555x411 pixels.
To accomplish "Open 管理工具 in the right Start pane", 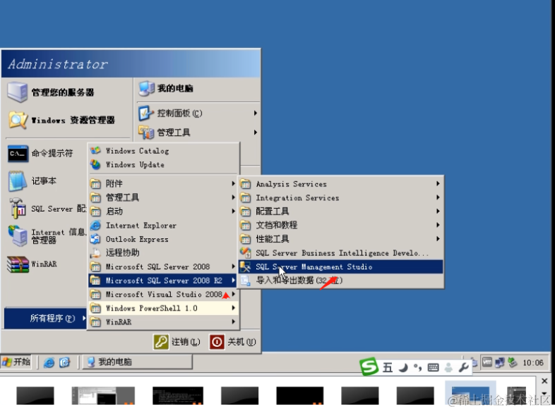I will [x=198, y=133].
